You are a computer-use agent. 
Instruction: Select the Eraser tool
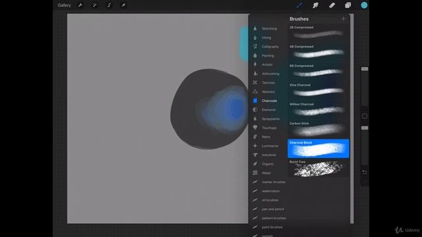pyautogui.click(x=332, y=5)
